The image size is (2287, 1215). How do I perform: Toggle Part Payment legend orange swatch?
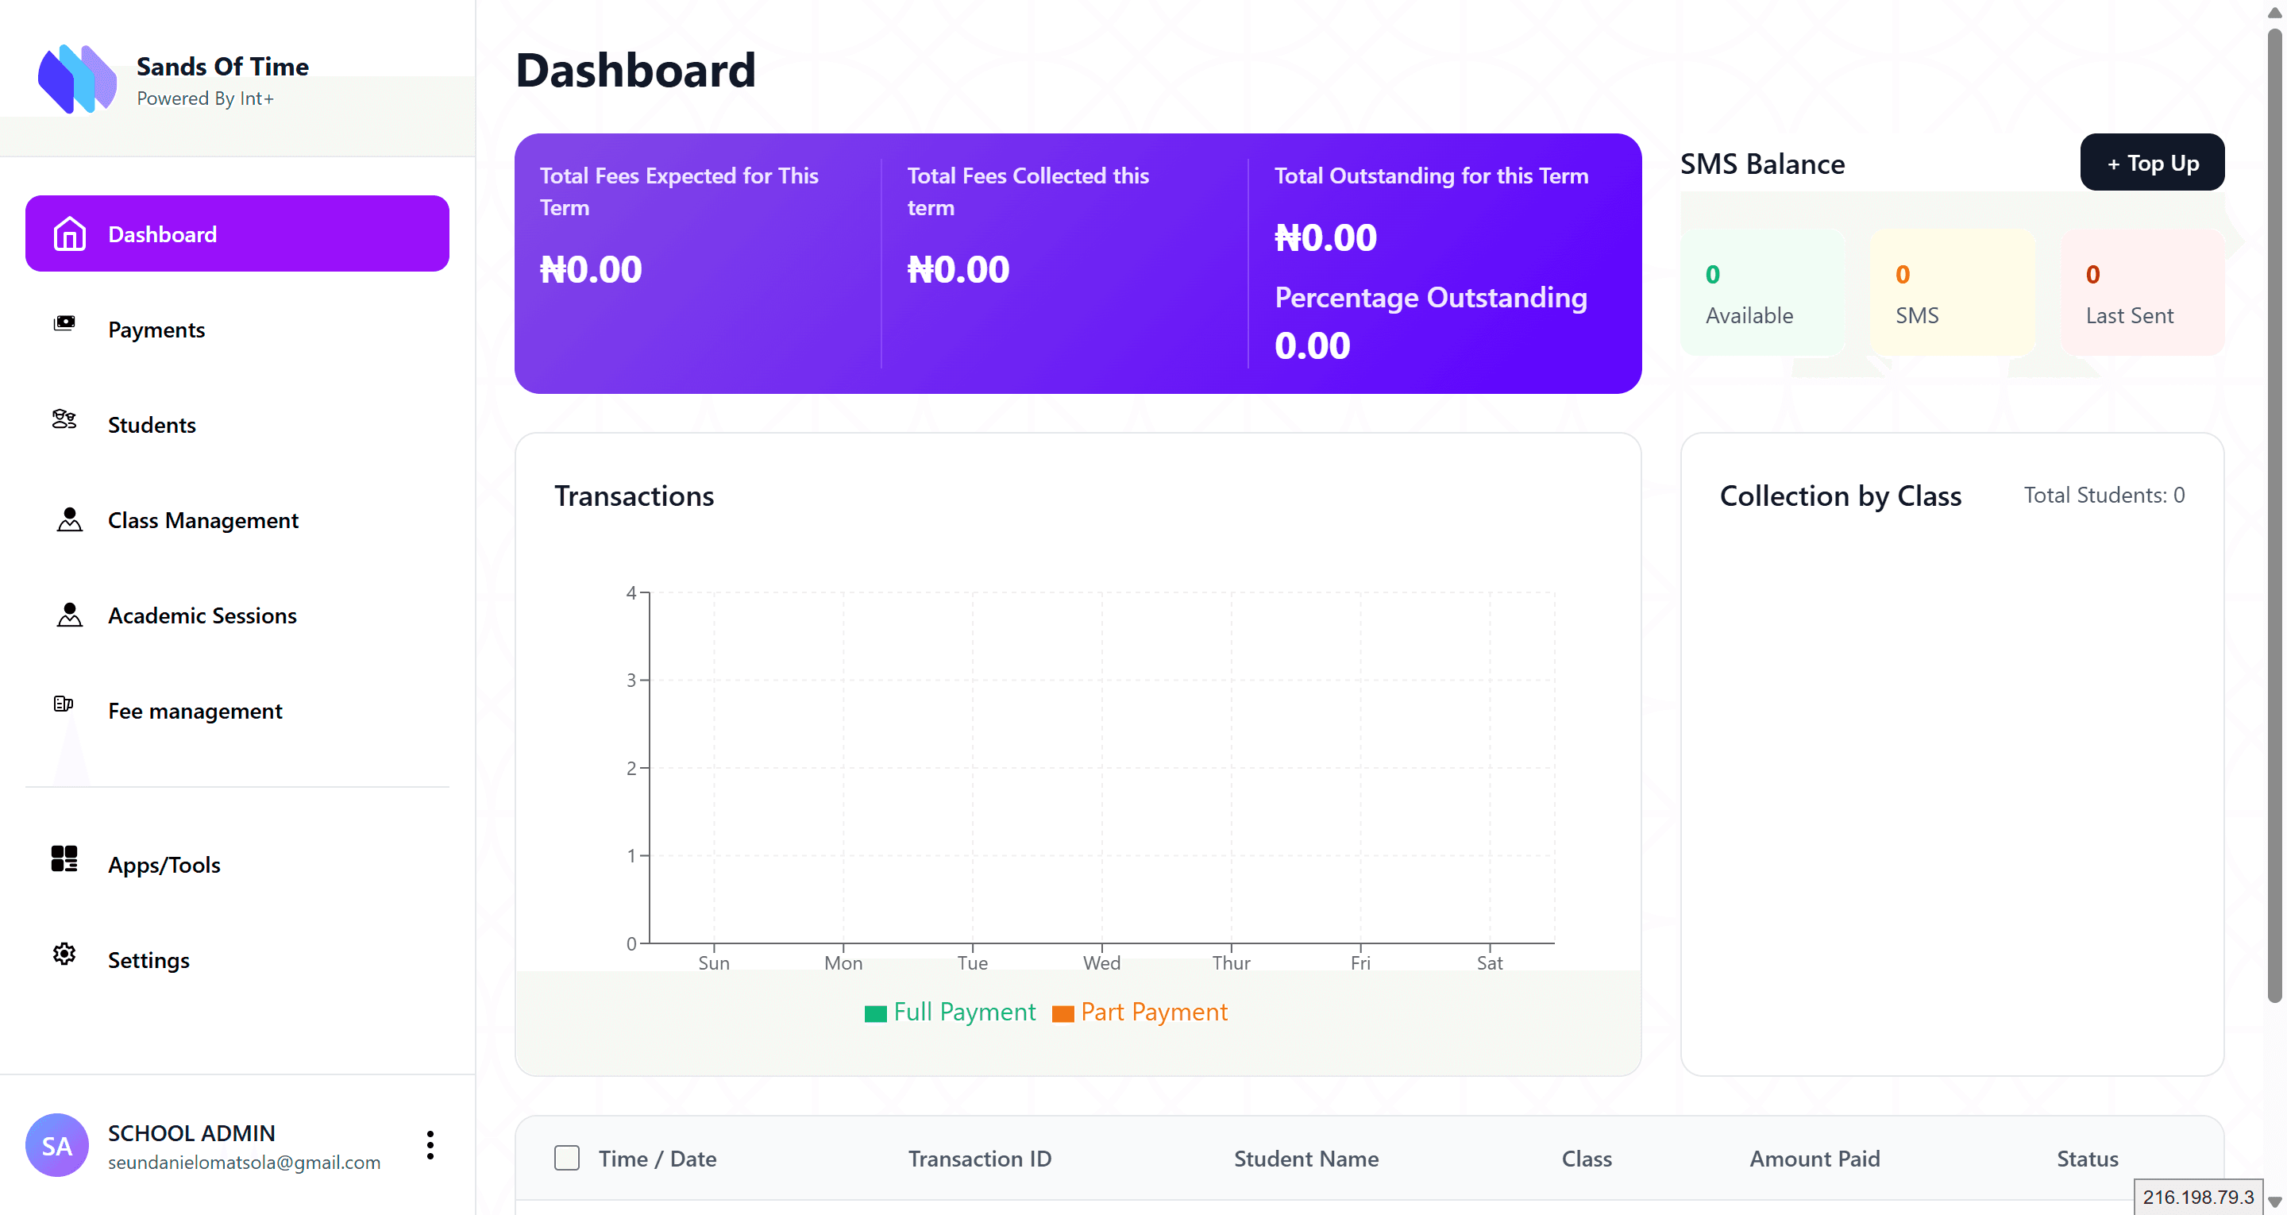click(x=1062, y=1013)
